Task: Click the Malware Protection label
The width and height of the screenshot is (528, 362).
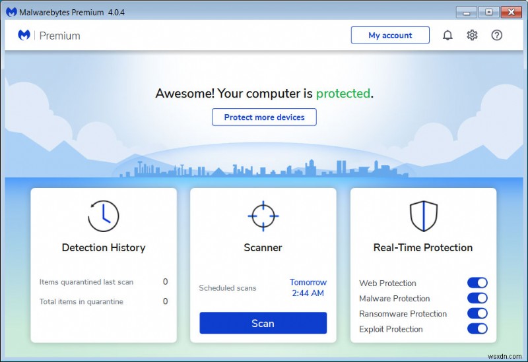Action: point(394,299)
